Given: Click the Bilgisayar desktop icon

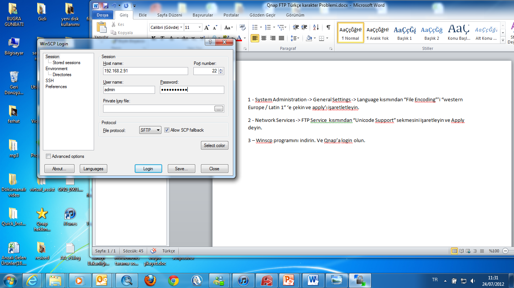Looking at the screenshot, I should pyautogui.click(x=14, y=46).
